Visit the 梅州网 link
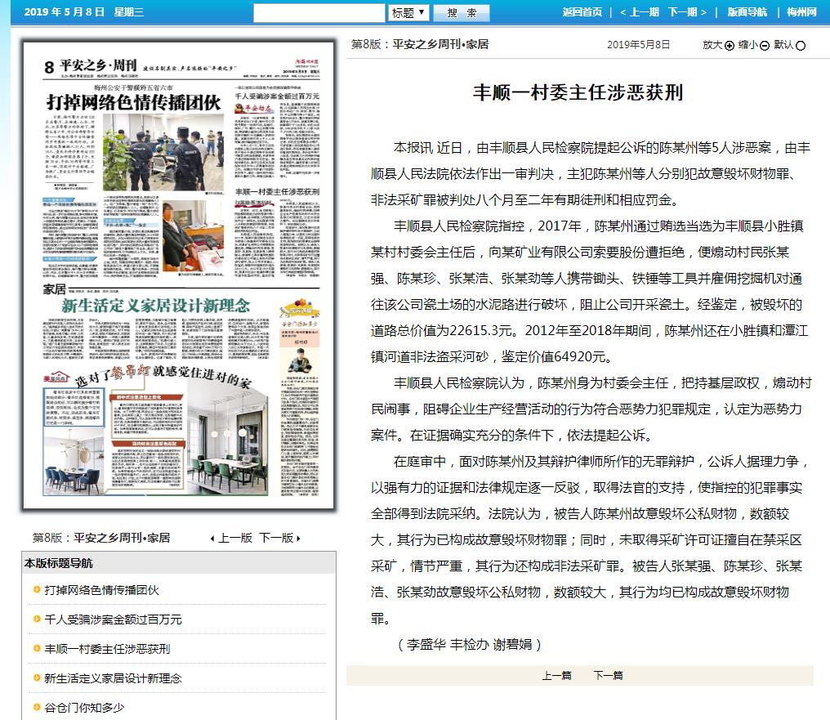Screen dimensions: 830x720 click(x=801, y=12)
